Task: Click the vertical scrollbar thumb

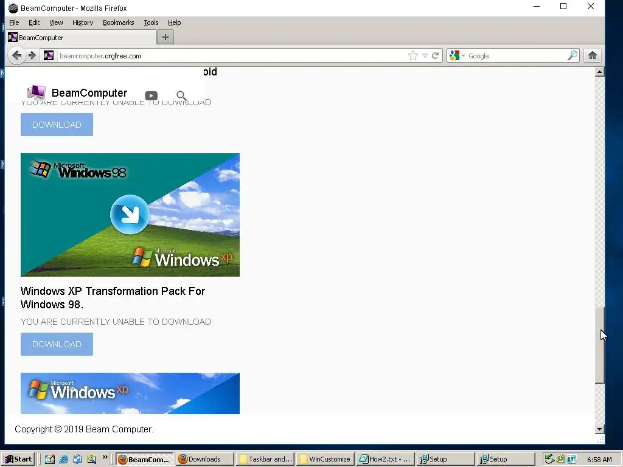Action: (599, 345)
